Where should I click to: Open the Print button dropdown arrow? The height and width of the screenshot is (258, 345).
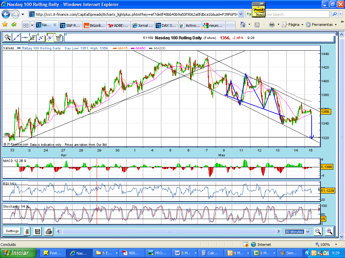(278, 25)
